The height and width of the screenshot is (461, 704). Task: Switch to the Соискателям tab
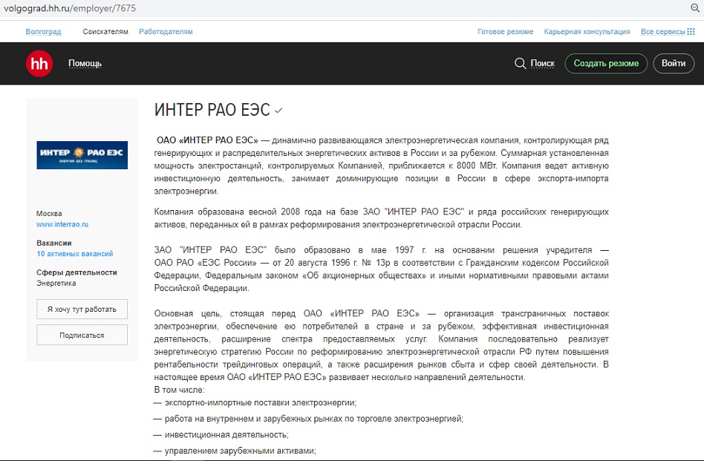105,32
